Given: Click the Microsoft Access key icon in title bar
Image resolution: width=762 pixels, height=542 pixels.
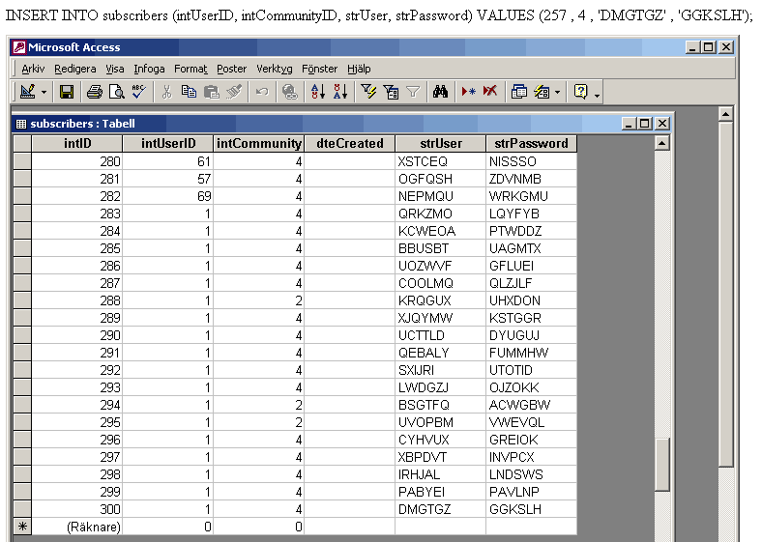Looking at the screenshot, I should pos(19,47).
